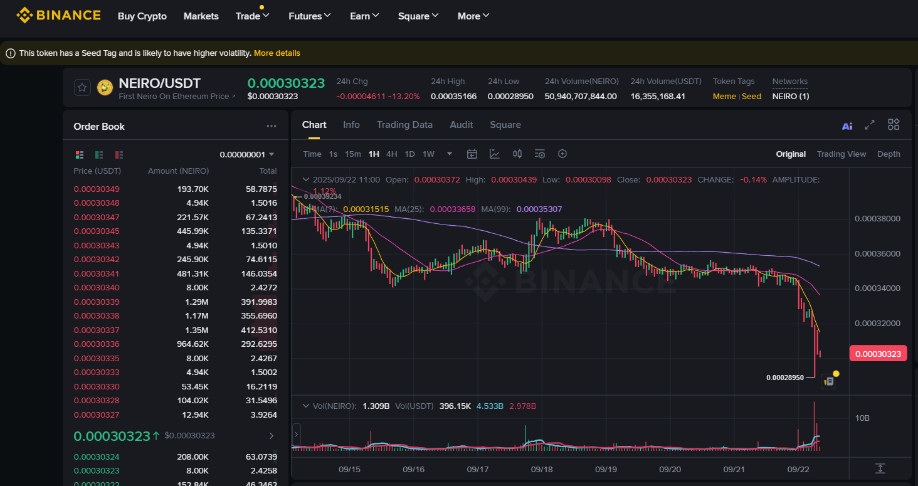Switch to the Trading Data tab

(x=404, y=125)
